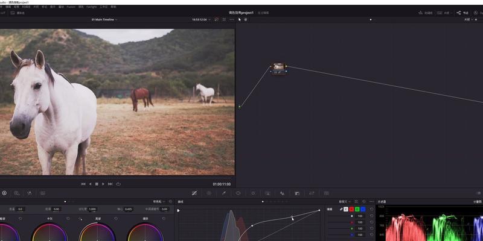The width and height of the screenshot is (483, 241).
Task: Open the Tracker palette icon
Action: (253, 193)
